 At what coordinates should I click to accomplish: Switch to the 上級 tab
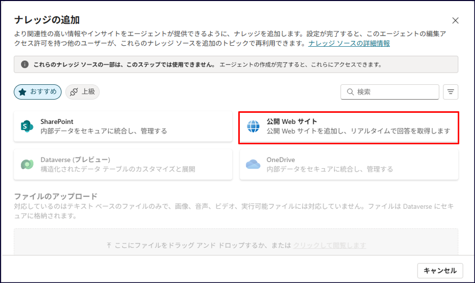point(82,92)
